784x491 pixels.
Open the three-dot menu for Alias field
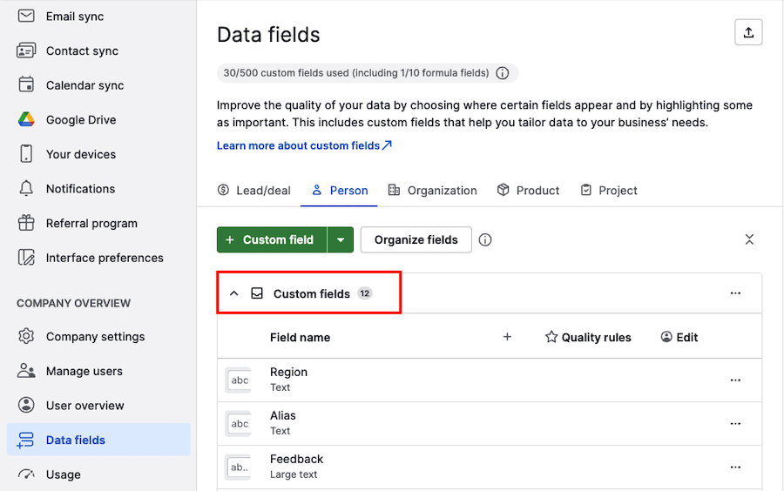click(x=735, y=424)
